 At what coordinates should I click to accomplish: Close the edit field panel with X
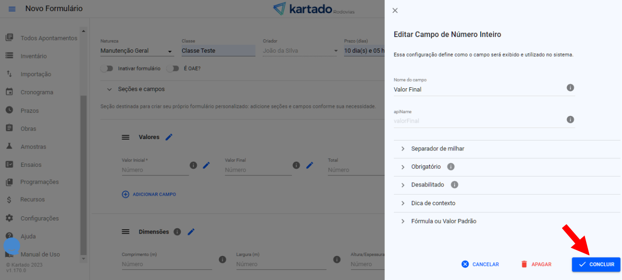395,11
